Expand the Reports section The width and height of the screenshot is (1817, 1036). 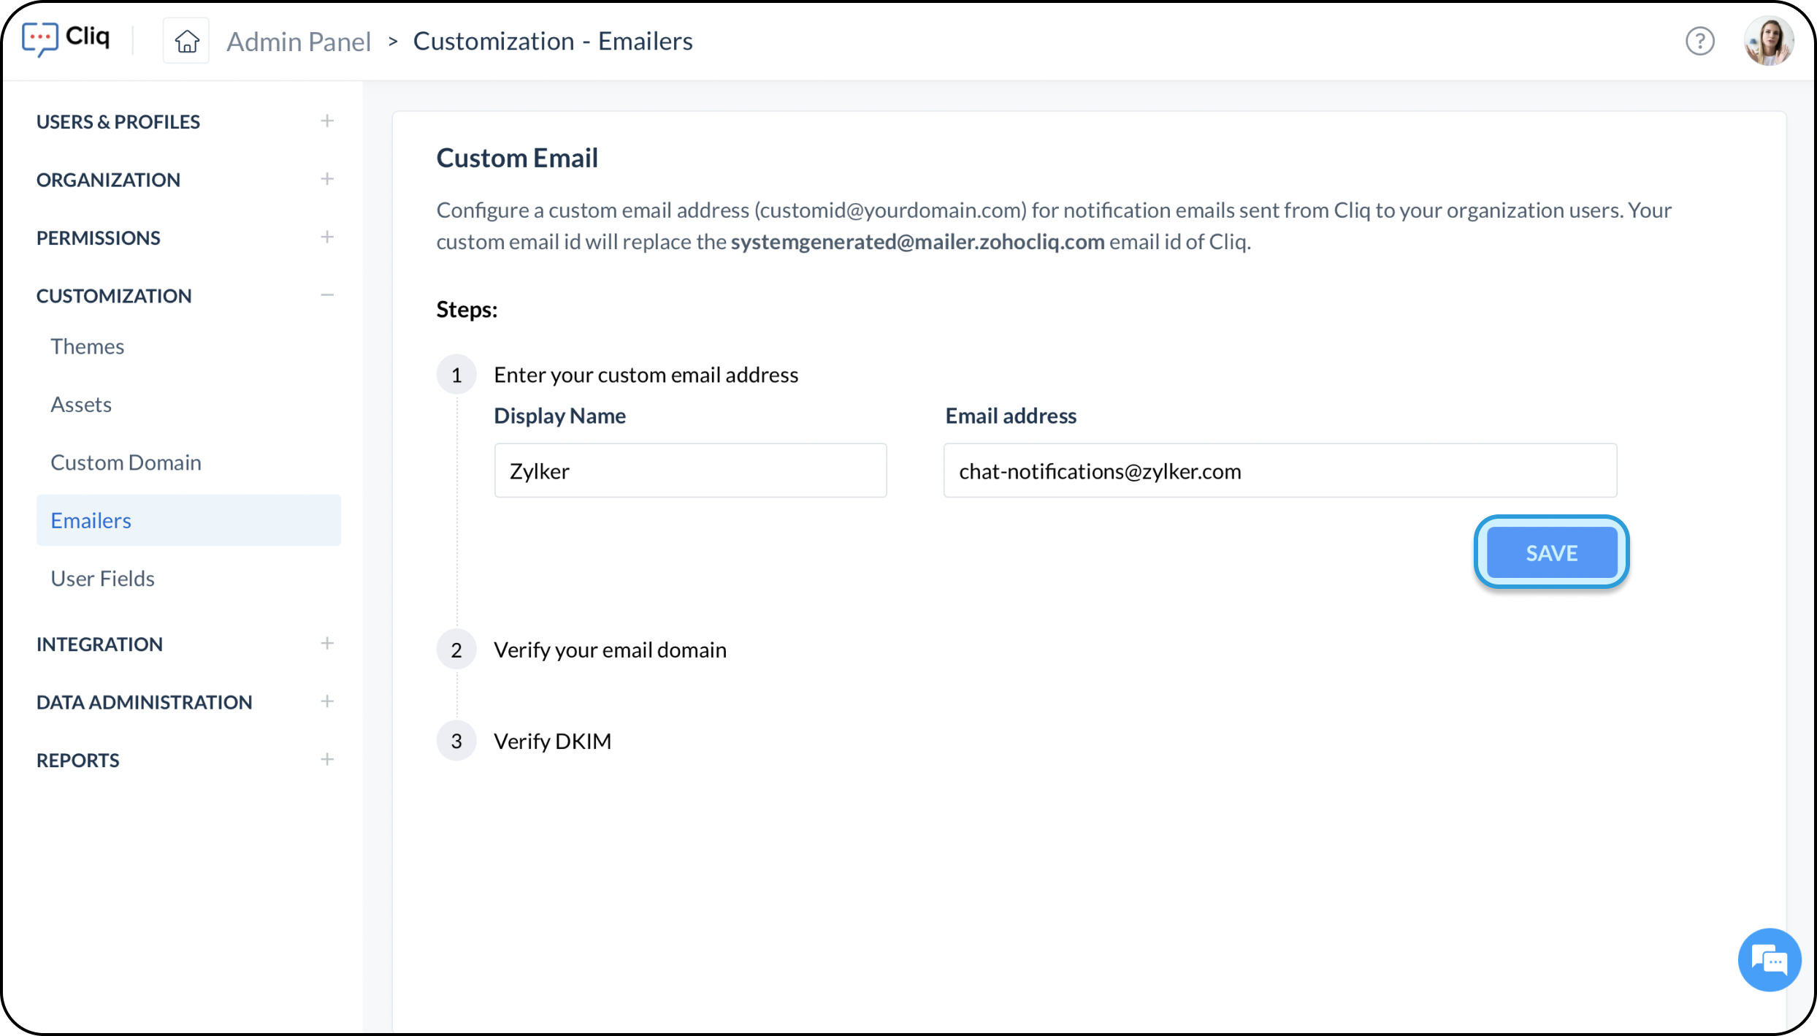[x=327, y=760]
